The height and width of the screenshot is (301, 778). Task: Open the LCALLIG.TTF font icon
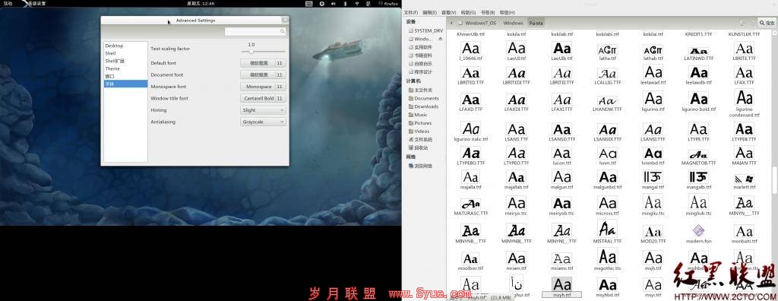tap(607, 74)
